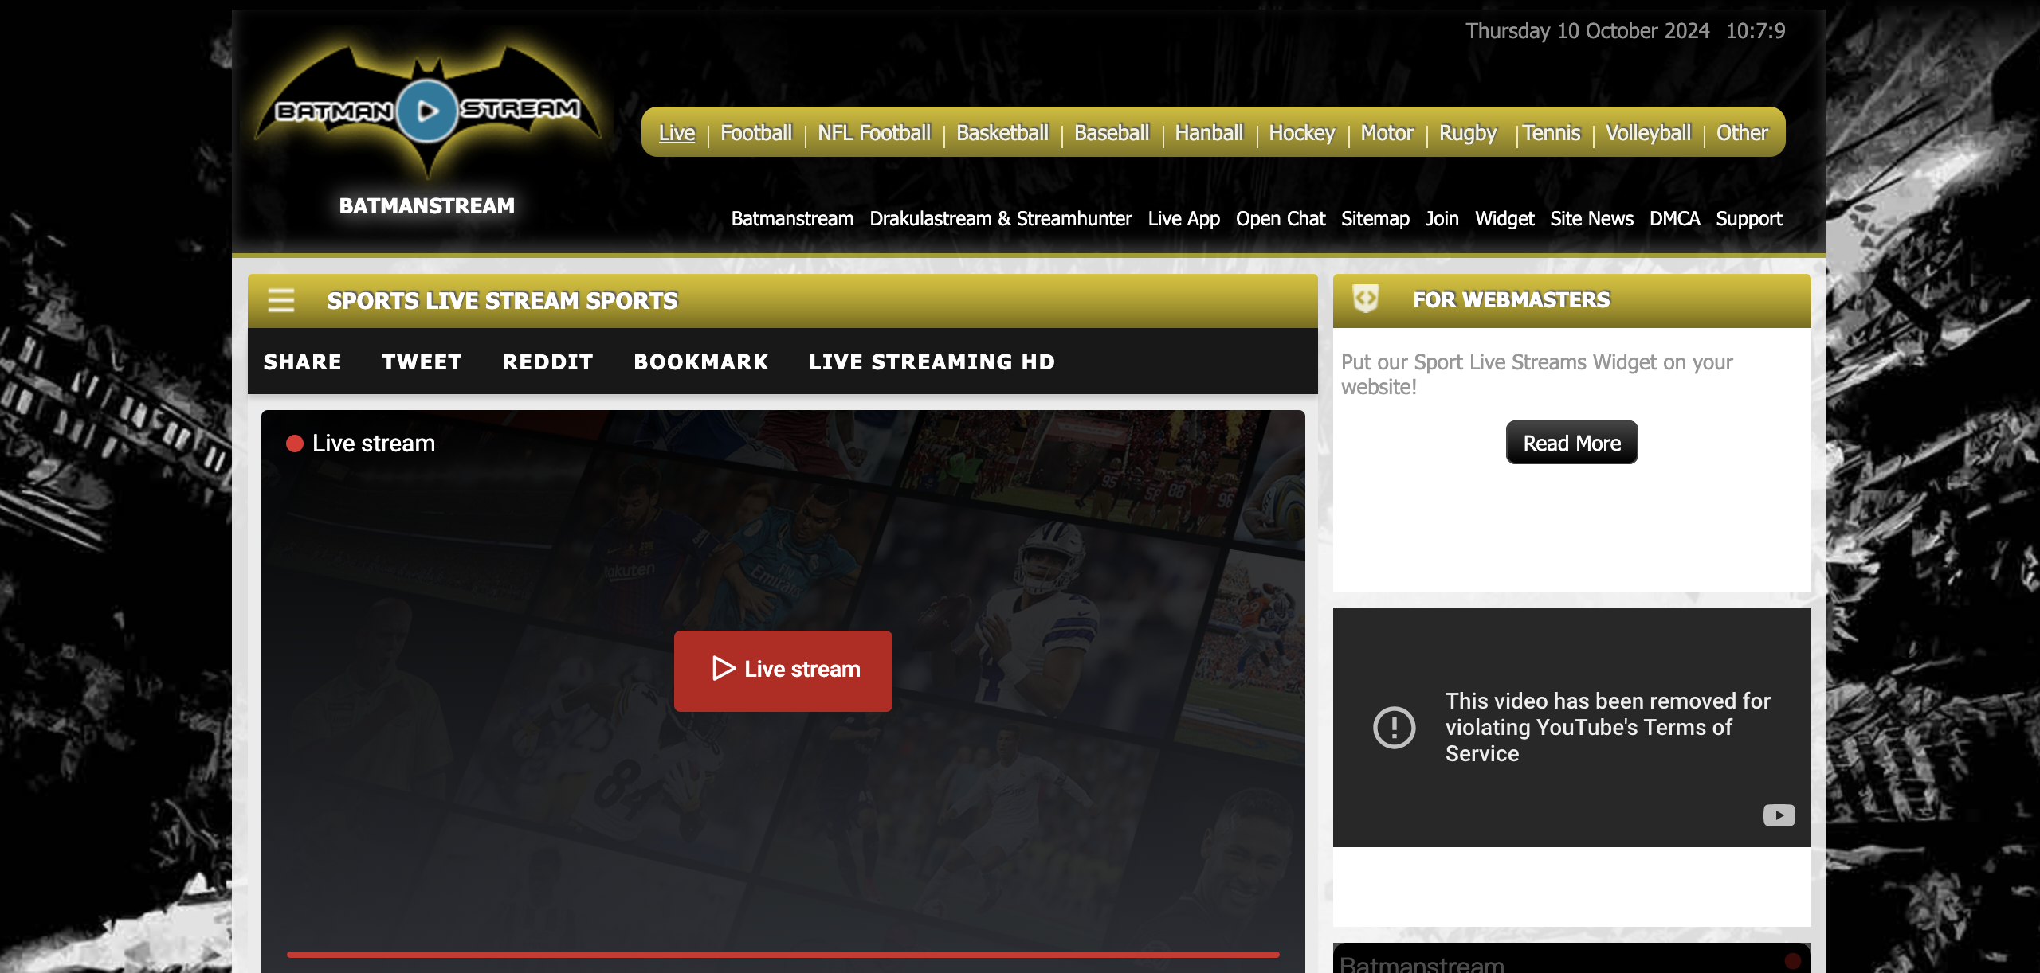Select NFL Football in navigation bar
The image size is (2040, 973).
pyautogui.click(x=874, y=133)
